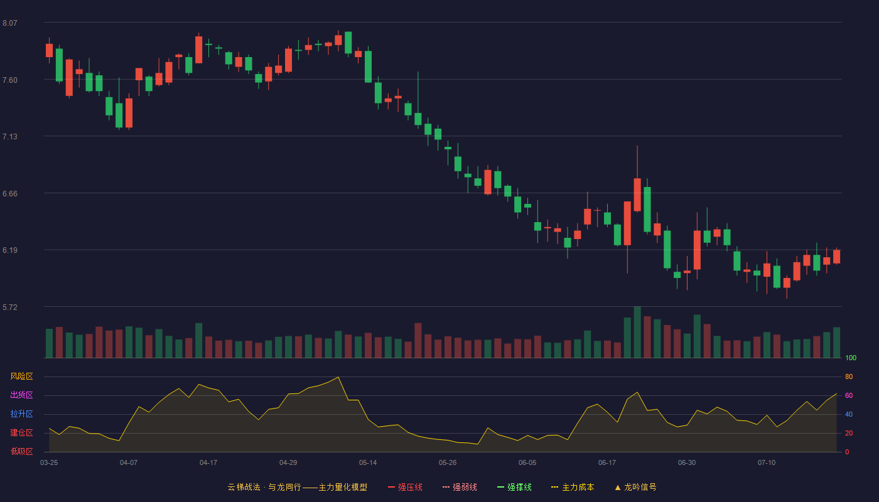Click the 05-26 date label
The width and height of the screenshot is (879, 502).
click(448, 462)
